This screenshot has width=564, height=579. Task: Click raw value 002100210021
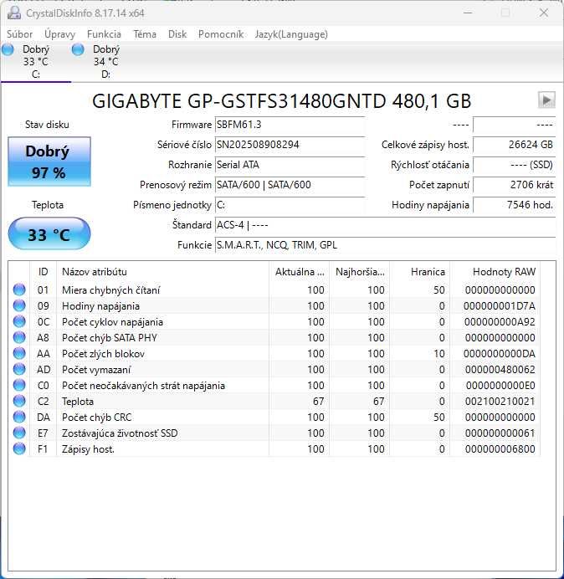click(x=500, y=402)
